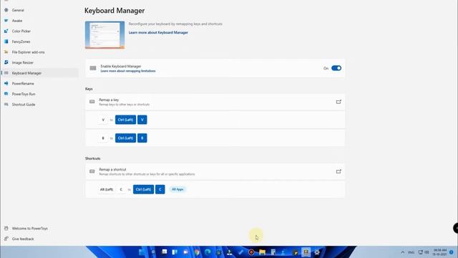Click ENG language indicator in tray

[411, 252]
